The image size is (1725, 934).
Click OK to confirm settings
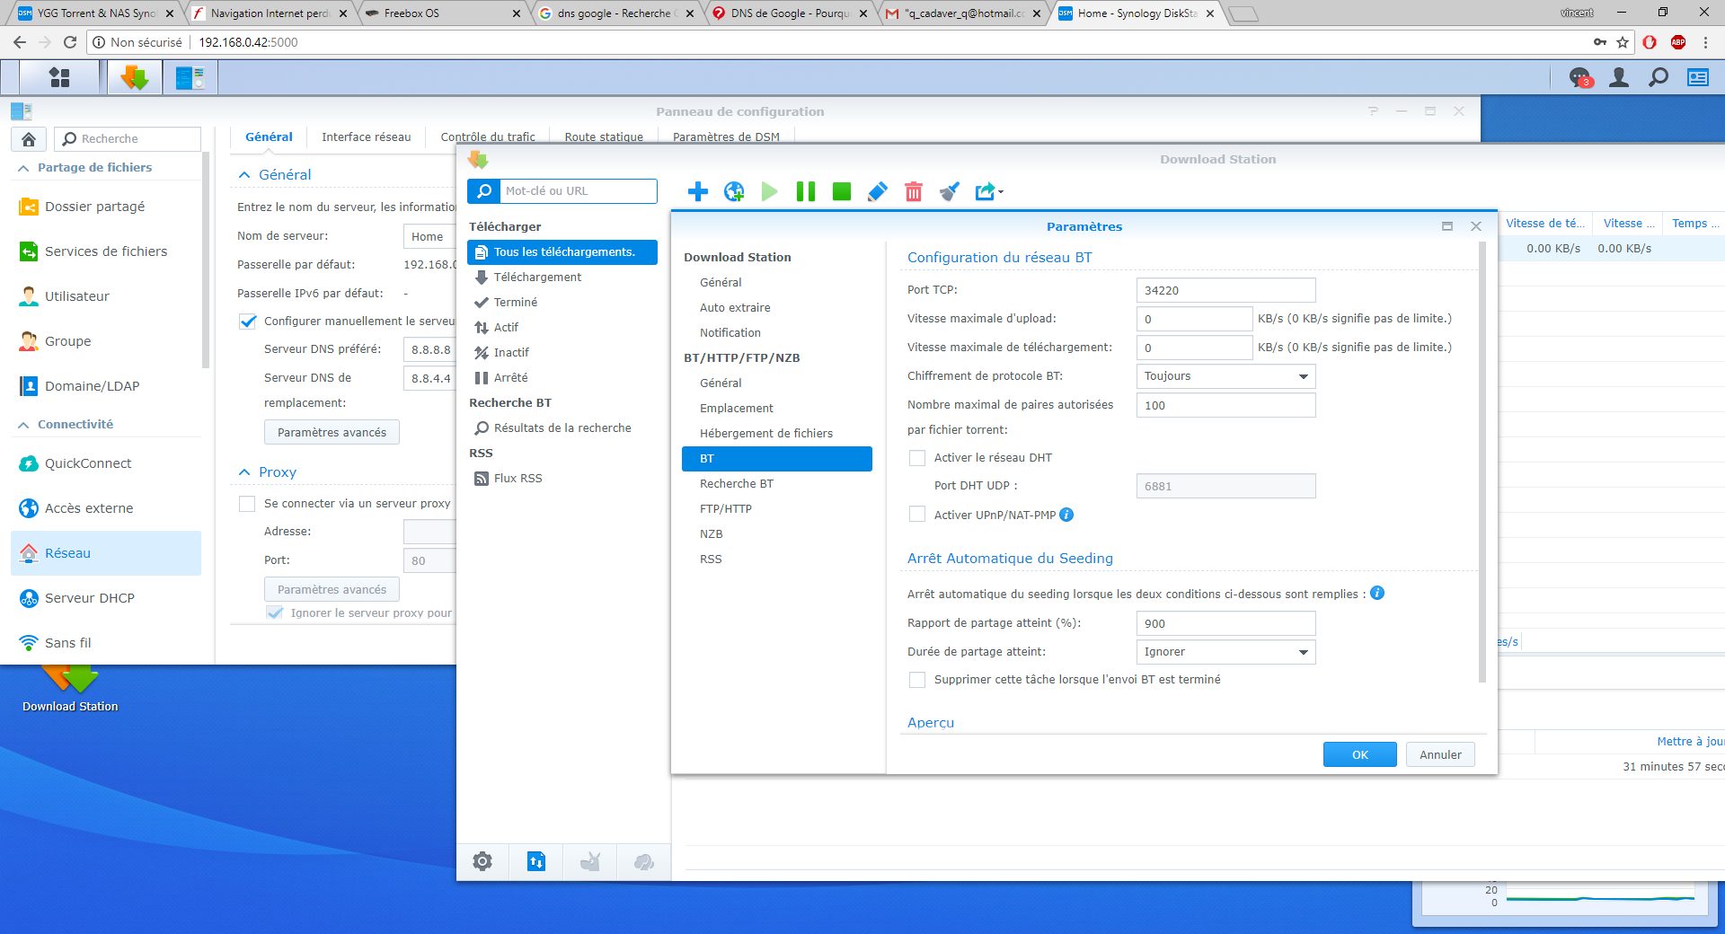point(1359,754)
